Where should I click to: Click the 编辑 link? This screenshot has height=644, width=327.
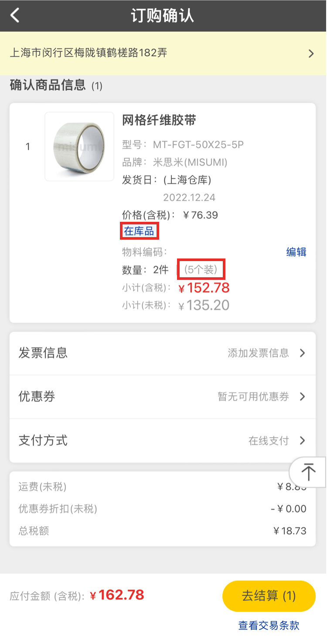pos(296,252)
